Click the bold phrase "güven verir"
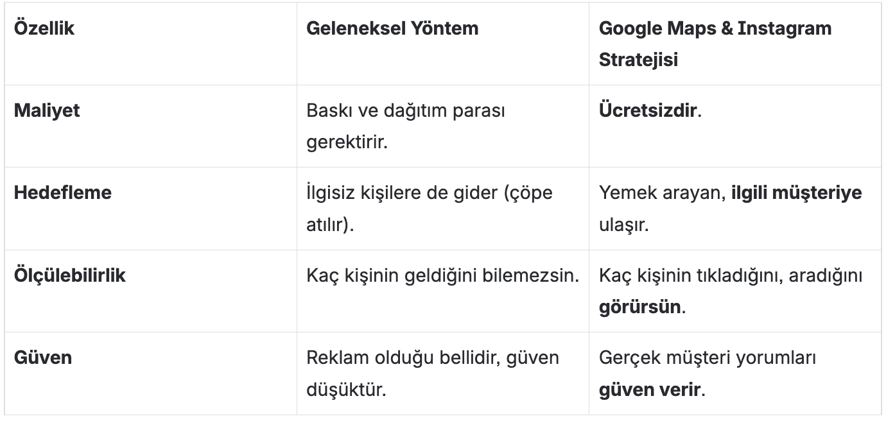The height and width of the screenshot is (421, 886). click(x=648, y=389)
